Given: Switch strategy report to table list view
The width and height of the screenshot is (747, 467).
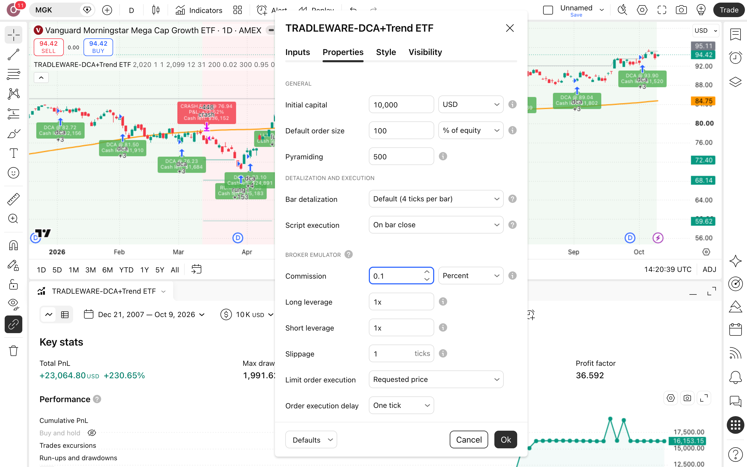Looking at the screenshot, I should [65, 314].
